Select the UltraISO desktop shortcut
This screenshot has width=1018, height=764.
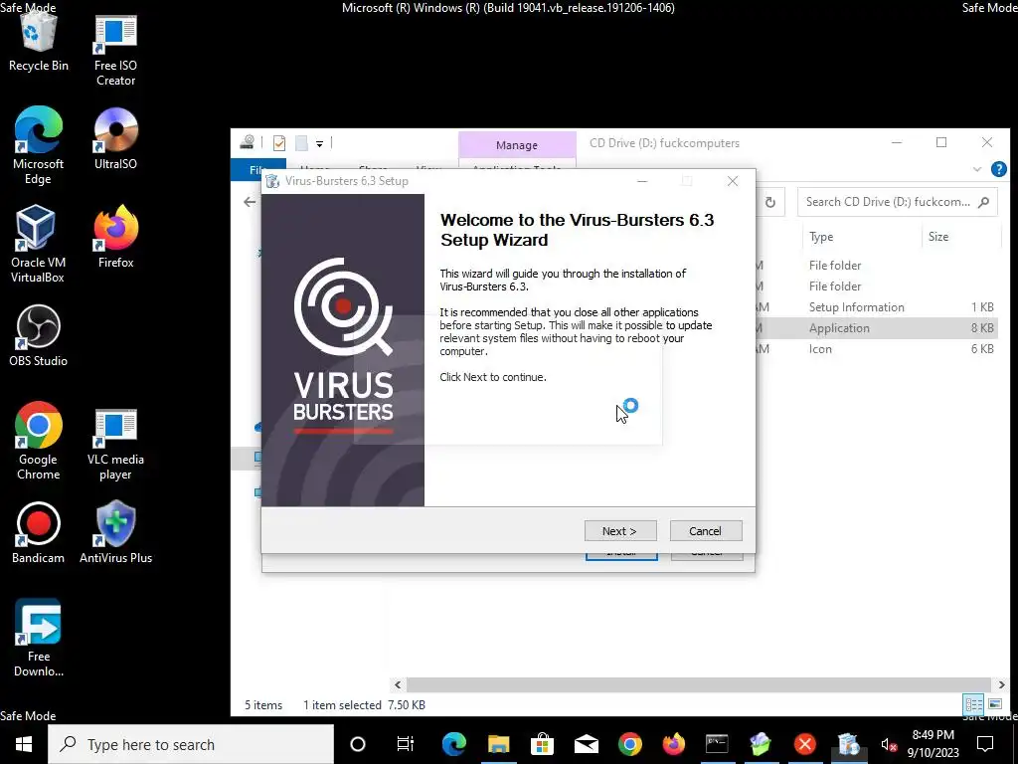115,138
